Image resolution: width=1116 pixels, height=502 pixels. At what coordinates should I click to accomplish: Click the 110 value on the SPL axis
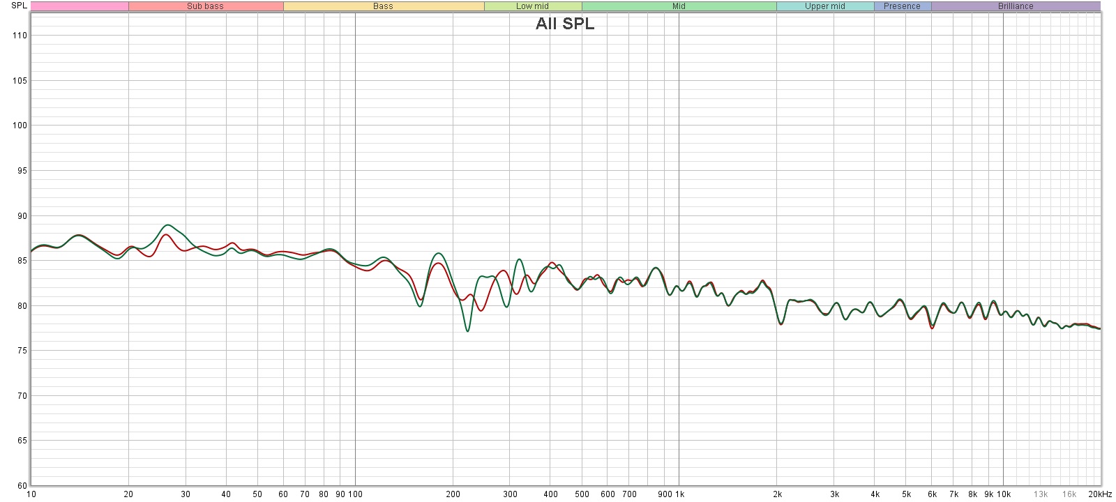coord(20,36)
